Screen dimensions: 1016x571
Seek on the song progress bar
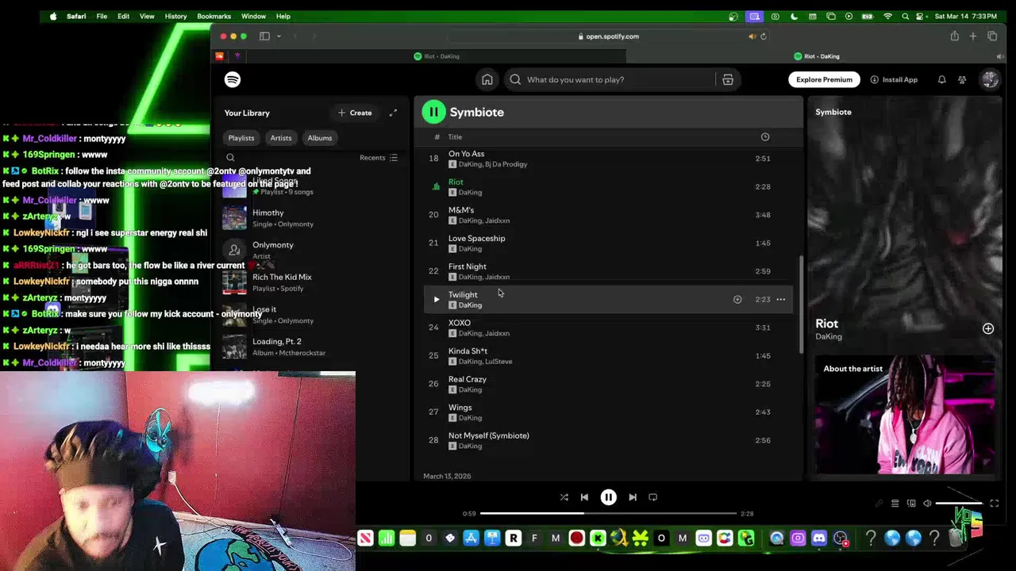[608, 514]
